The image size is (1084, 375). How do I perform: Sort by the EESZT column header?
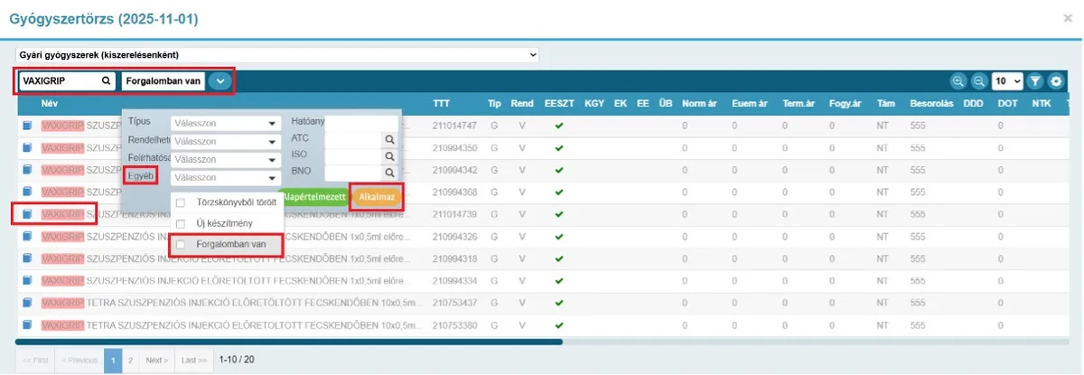(x=560, y=103)
